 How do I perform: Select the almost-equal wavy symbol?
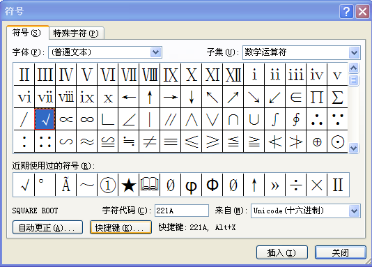tap(87, 142)
